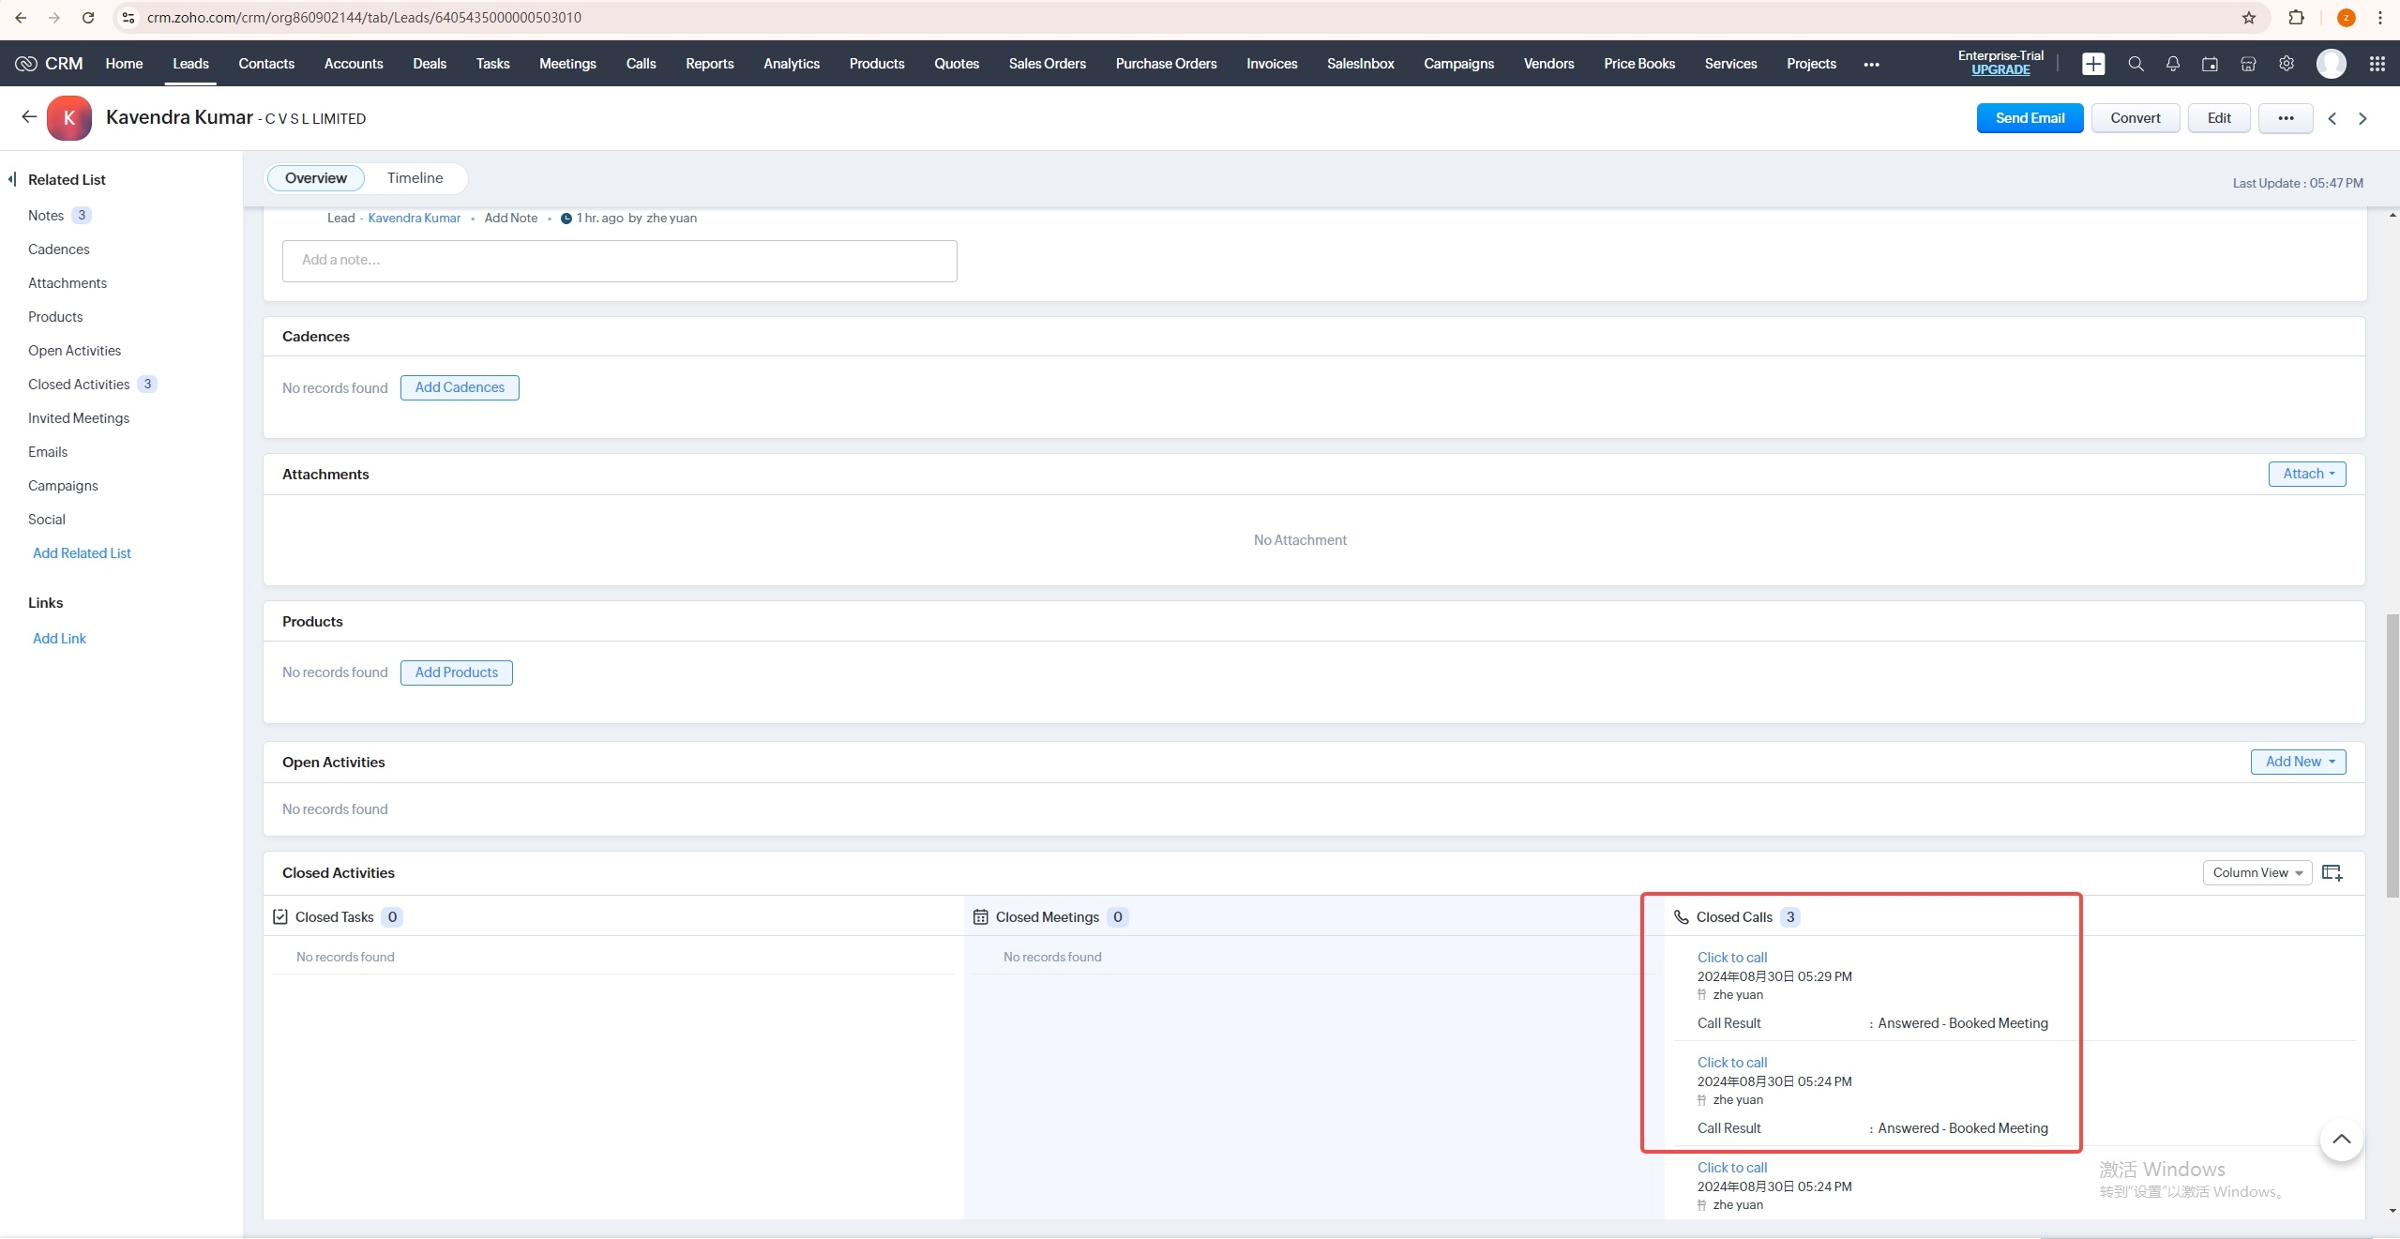Image resolution: width=2400 pixels, height=1239 pixels.
Task: Select the Overview tab
Action: (315, 178)
